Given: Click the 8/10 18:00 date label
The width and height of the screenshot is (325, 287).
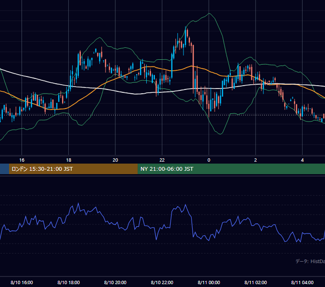Looking at the screenshot, I should [69, 282].
